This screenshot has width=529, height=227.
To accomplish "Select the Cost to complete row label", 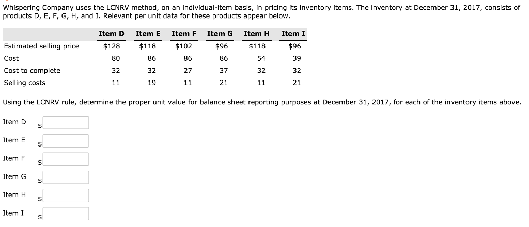I will tap(32, 71).
